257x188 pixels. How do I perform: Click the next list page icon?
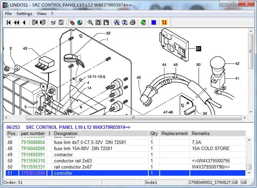(x=42, y=23)
